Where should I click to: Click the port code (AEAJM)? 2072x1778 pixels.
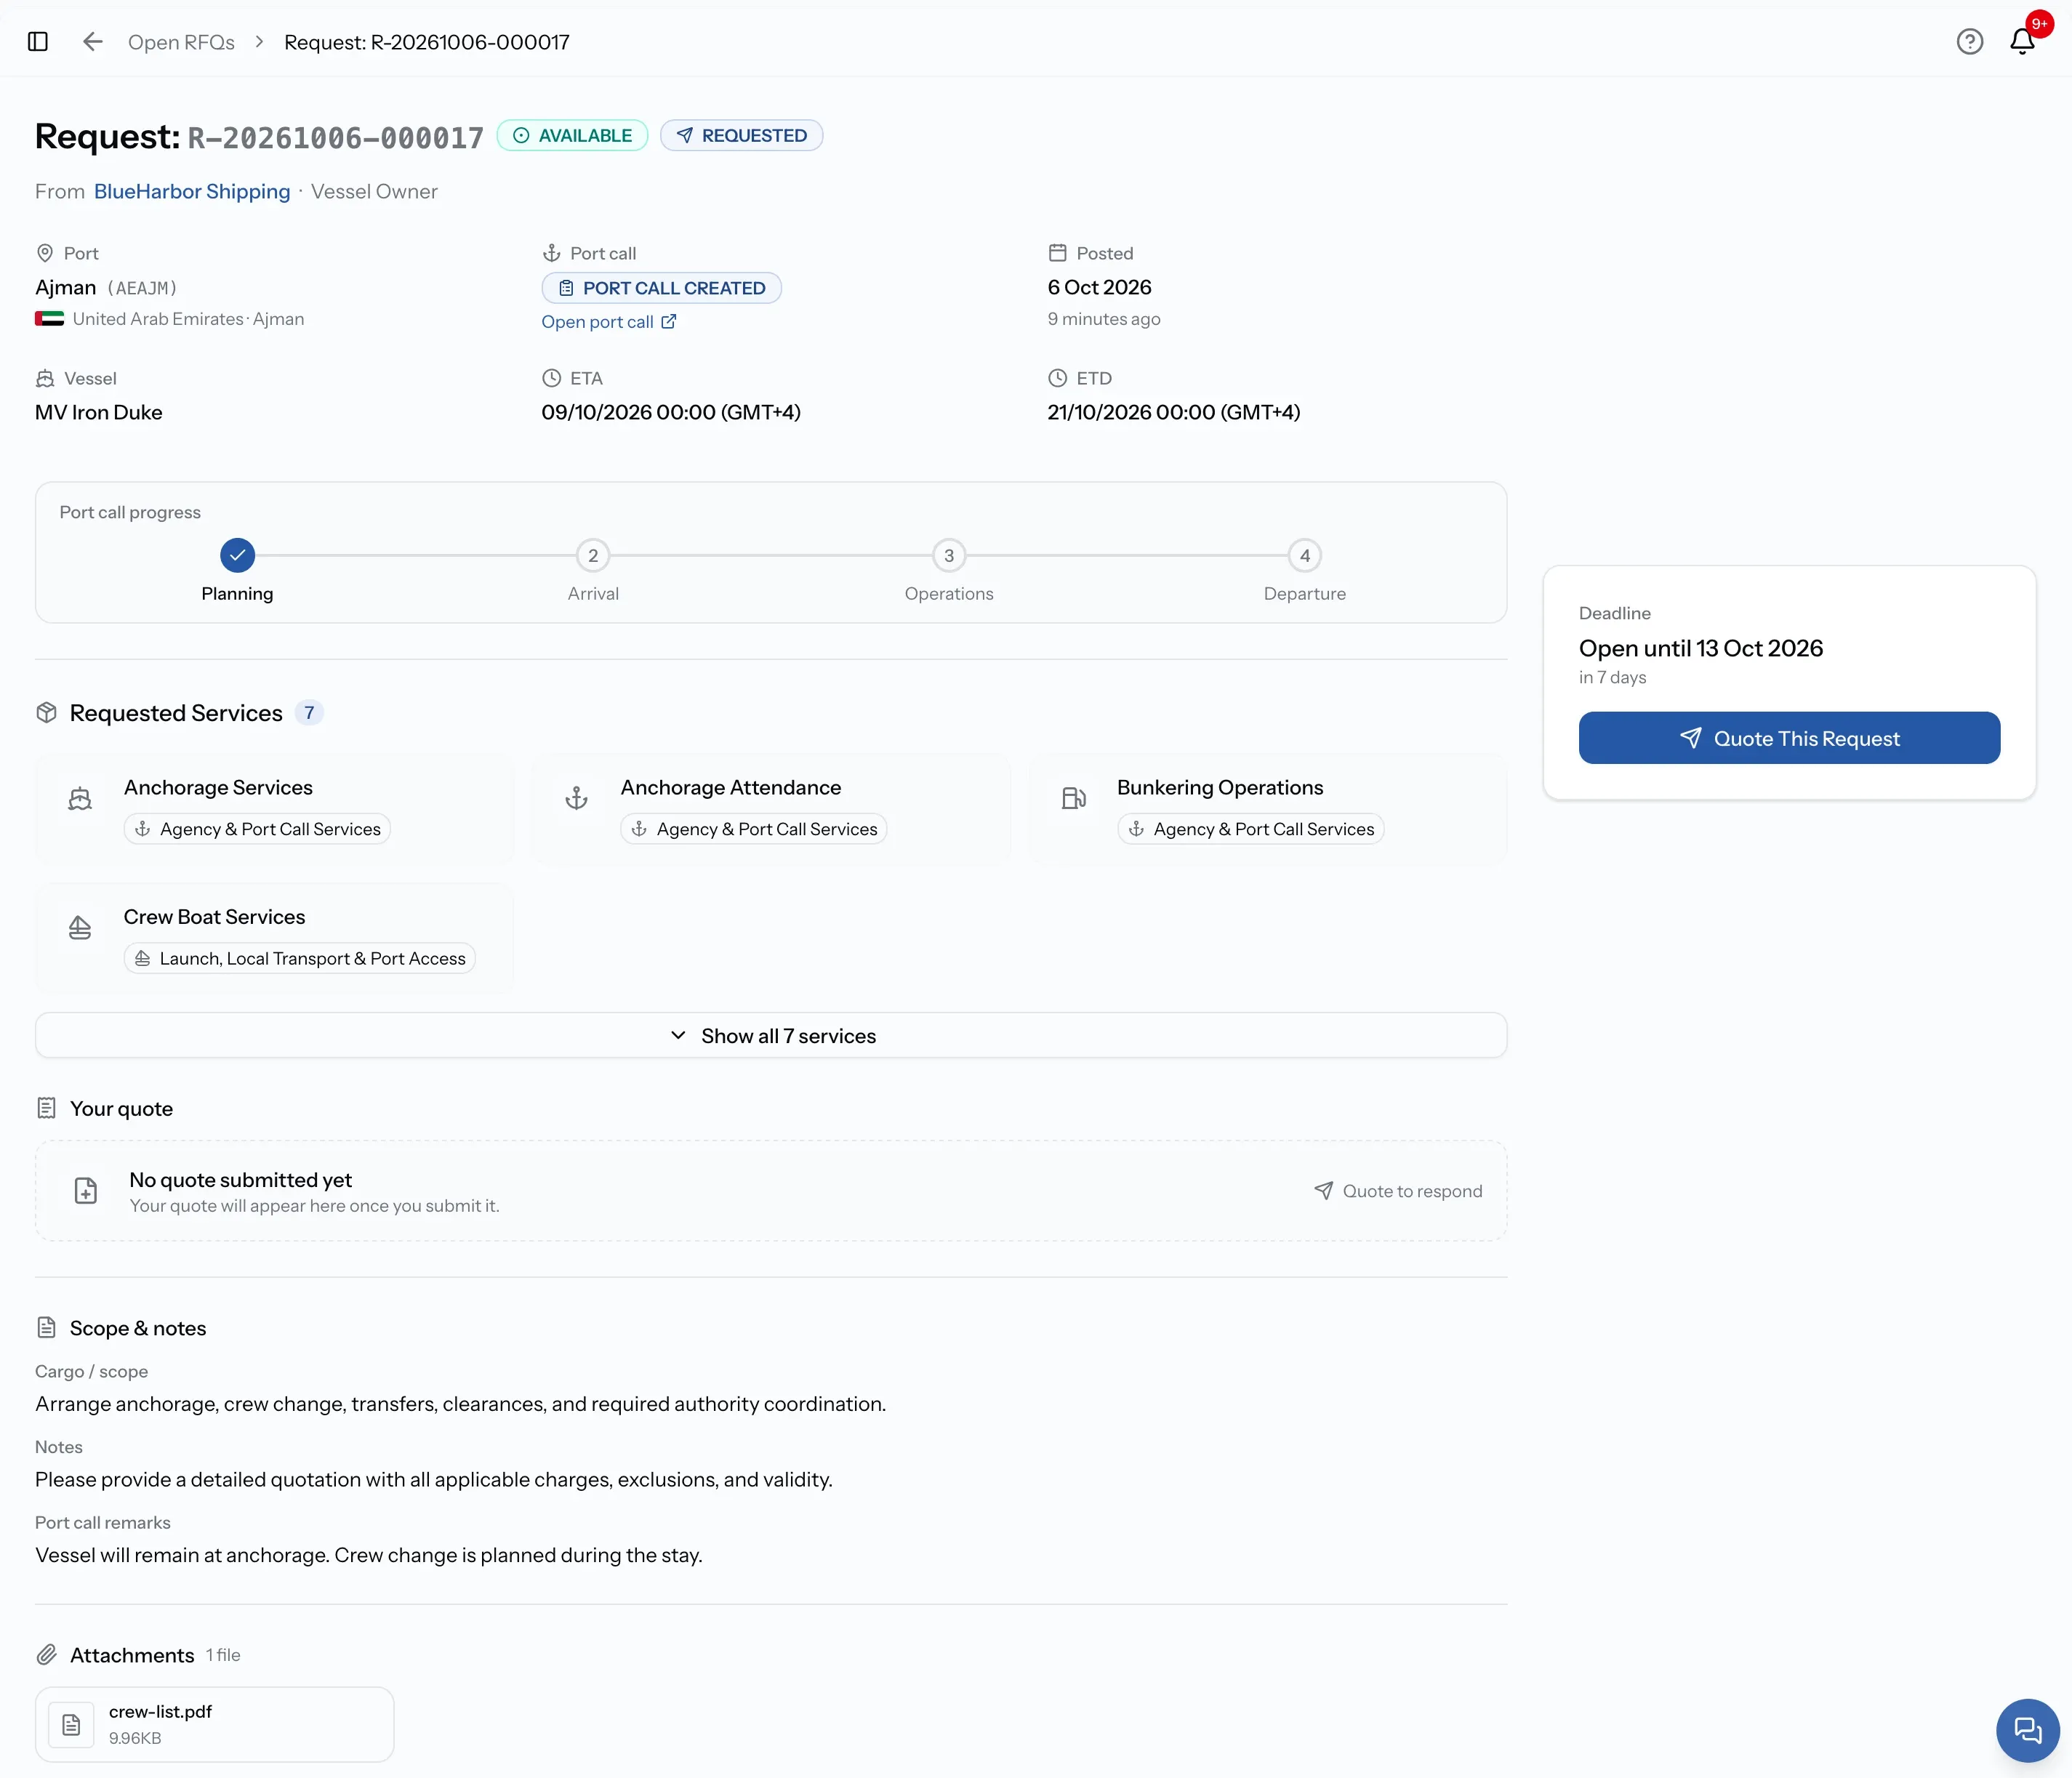point(142,288)
